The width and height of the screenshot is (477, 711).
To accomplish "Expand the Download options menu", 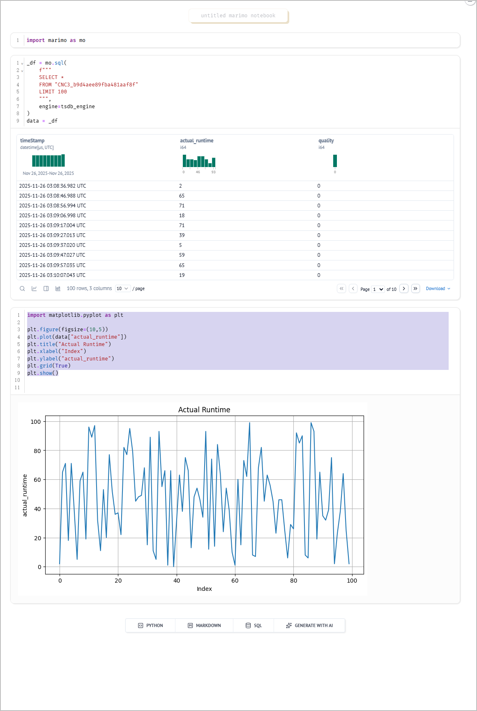I will (x=438, y=288).
